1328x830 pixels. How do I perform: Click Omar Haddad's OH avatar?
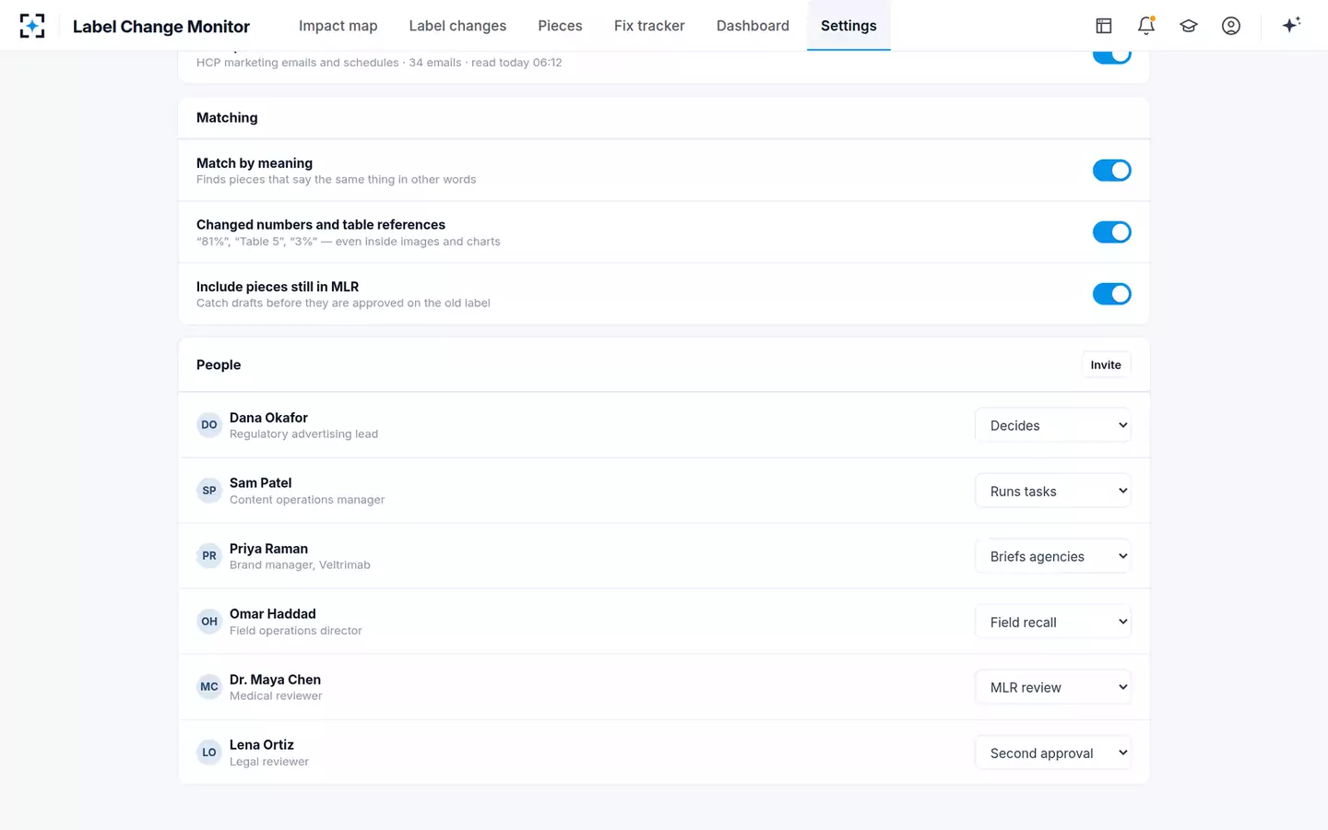click(x=209, y=622)
